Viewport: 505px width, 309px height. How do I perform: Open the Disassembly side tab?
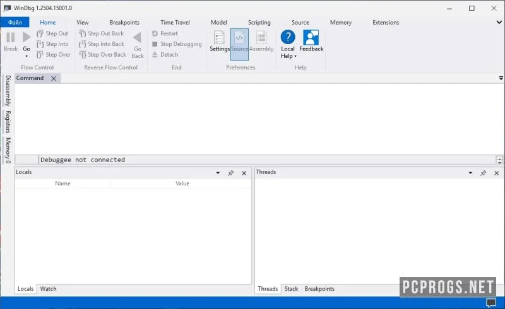pyautogui.click(x=8, y=91)
